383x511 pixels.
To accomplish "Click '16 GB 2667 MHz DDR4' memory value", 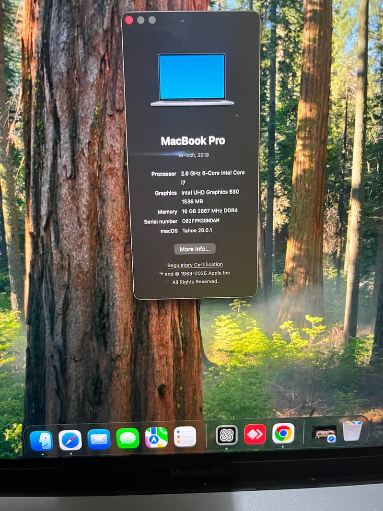I will click(x=209, y=211).
